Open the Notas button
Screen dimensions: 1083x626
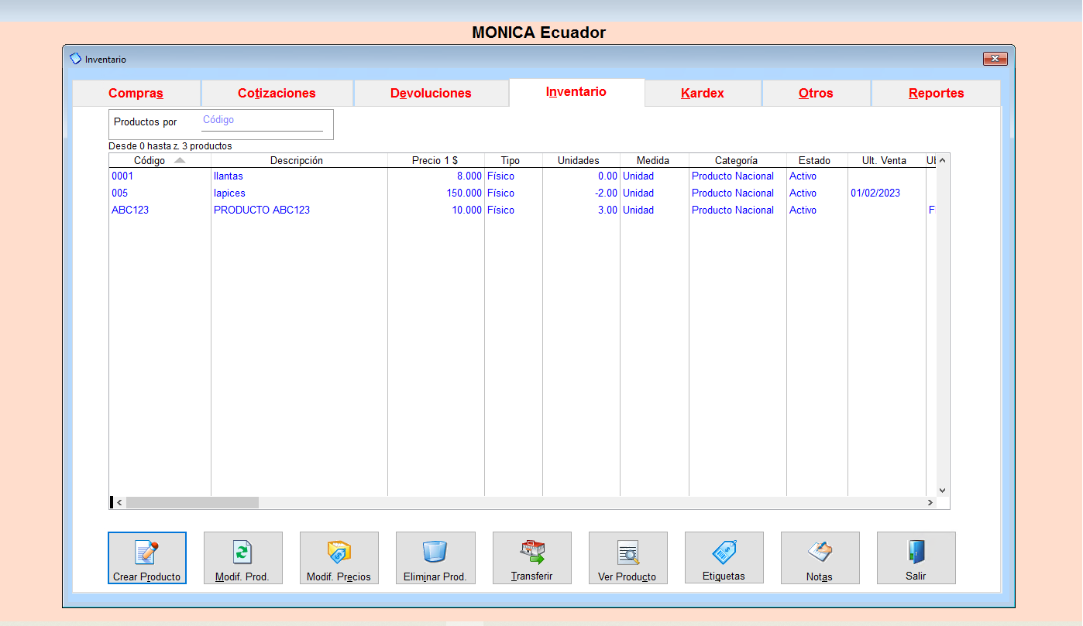pos(820,558)
